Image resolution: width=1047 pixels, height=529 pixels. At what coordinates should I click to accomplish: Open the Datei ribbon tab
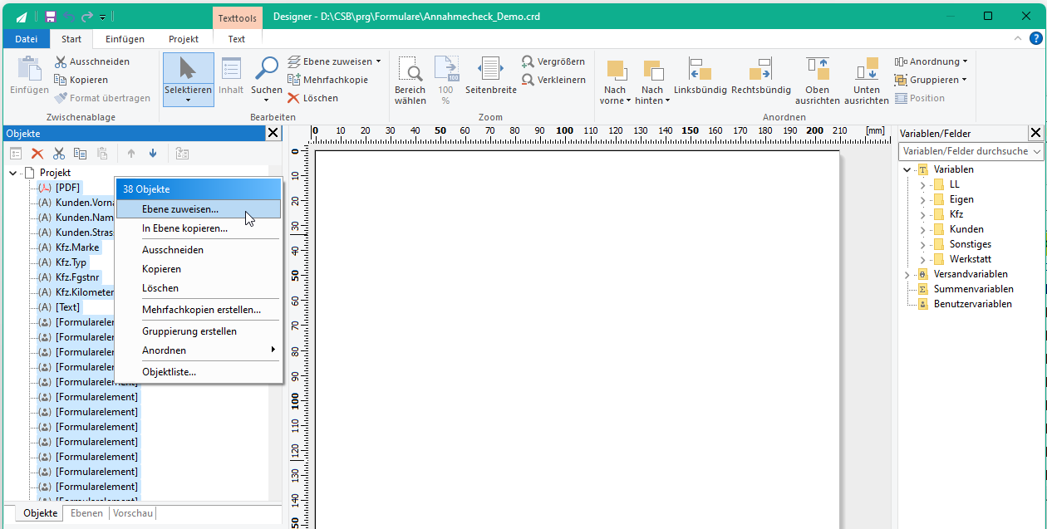27,39
